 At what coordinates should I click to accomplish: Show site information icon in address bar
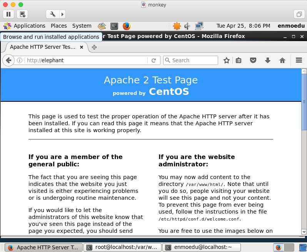pyautogui.click(x=20, y=60)
